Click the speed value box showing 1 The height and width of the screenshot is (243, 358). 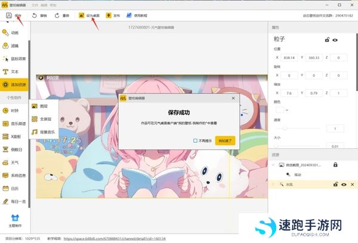coord(335,129)
